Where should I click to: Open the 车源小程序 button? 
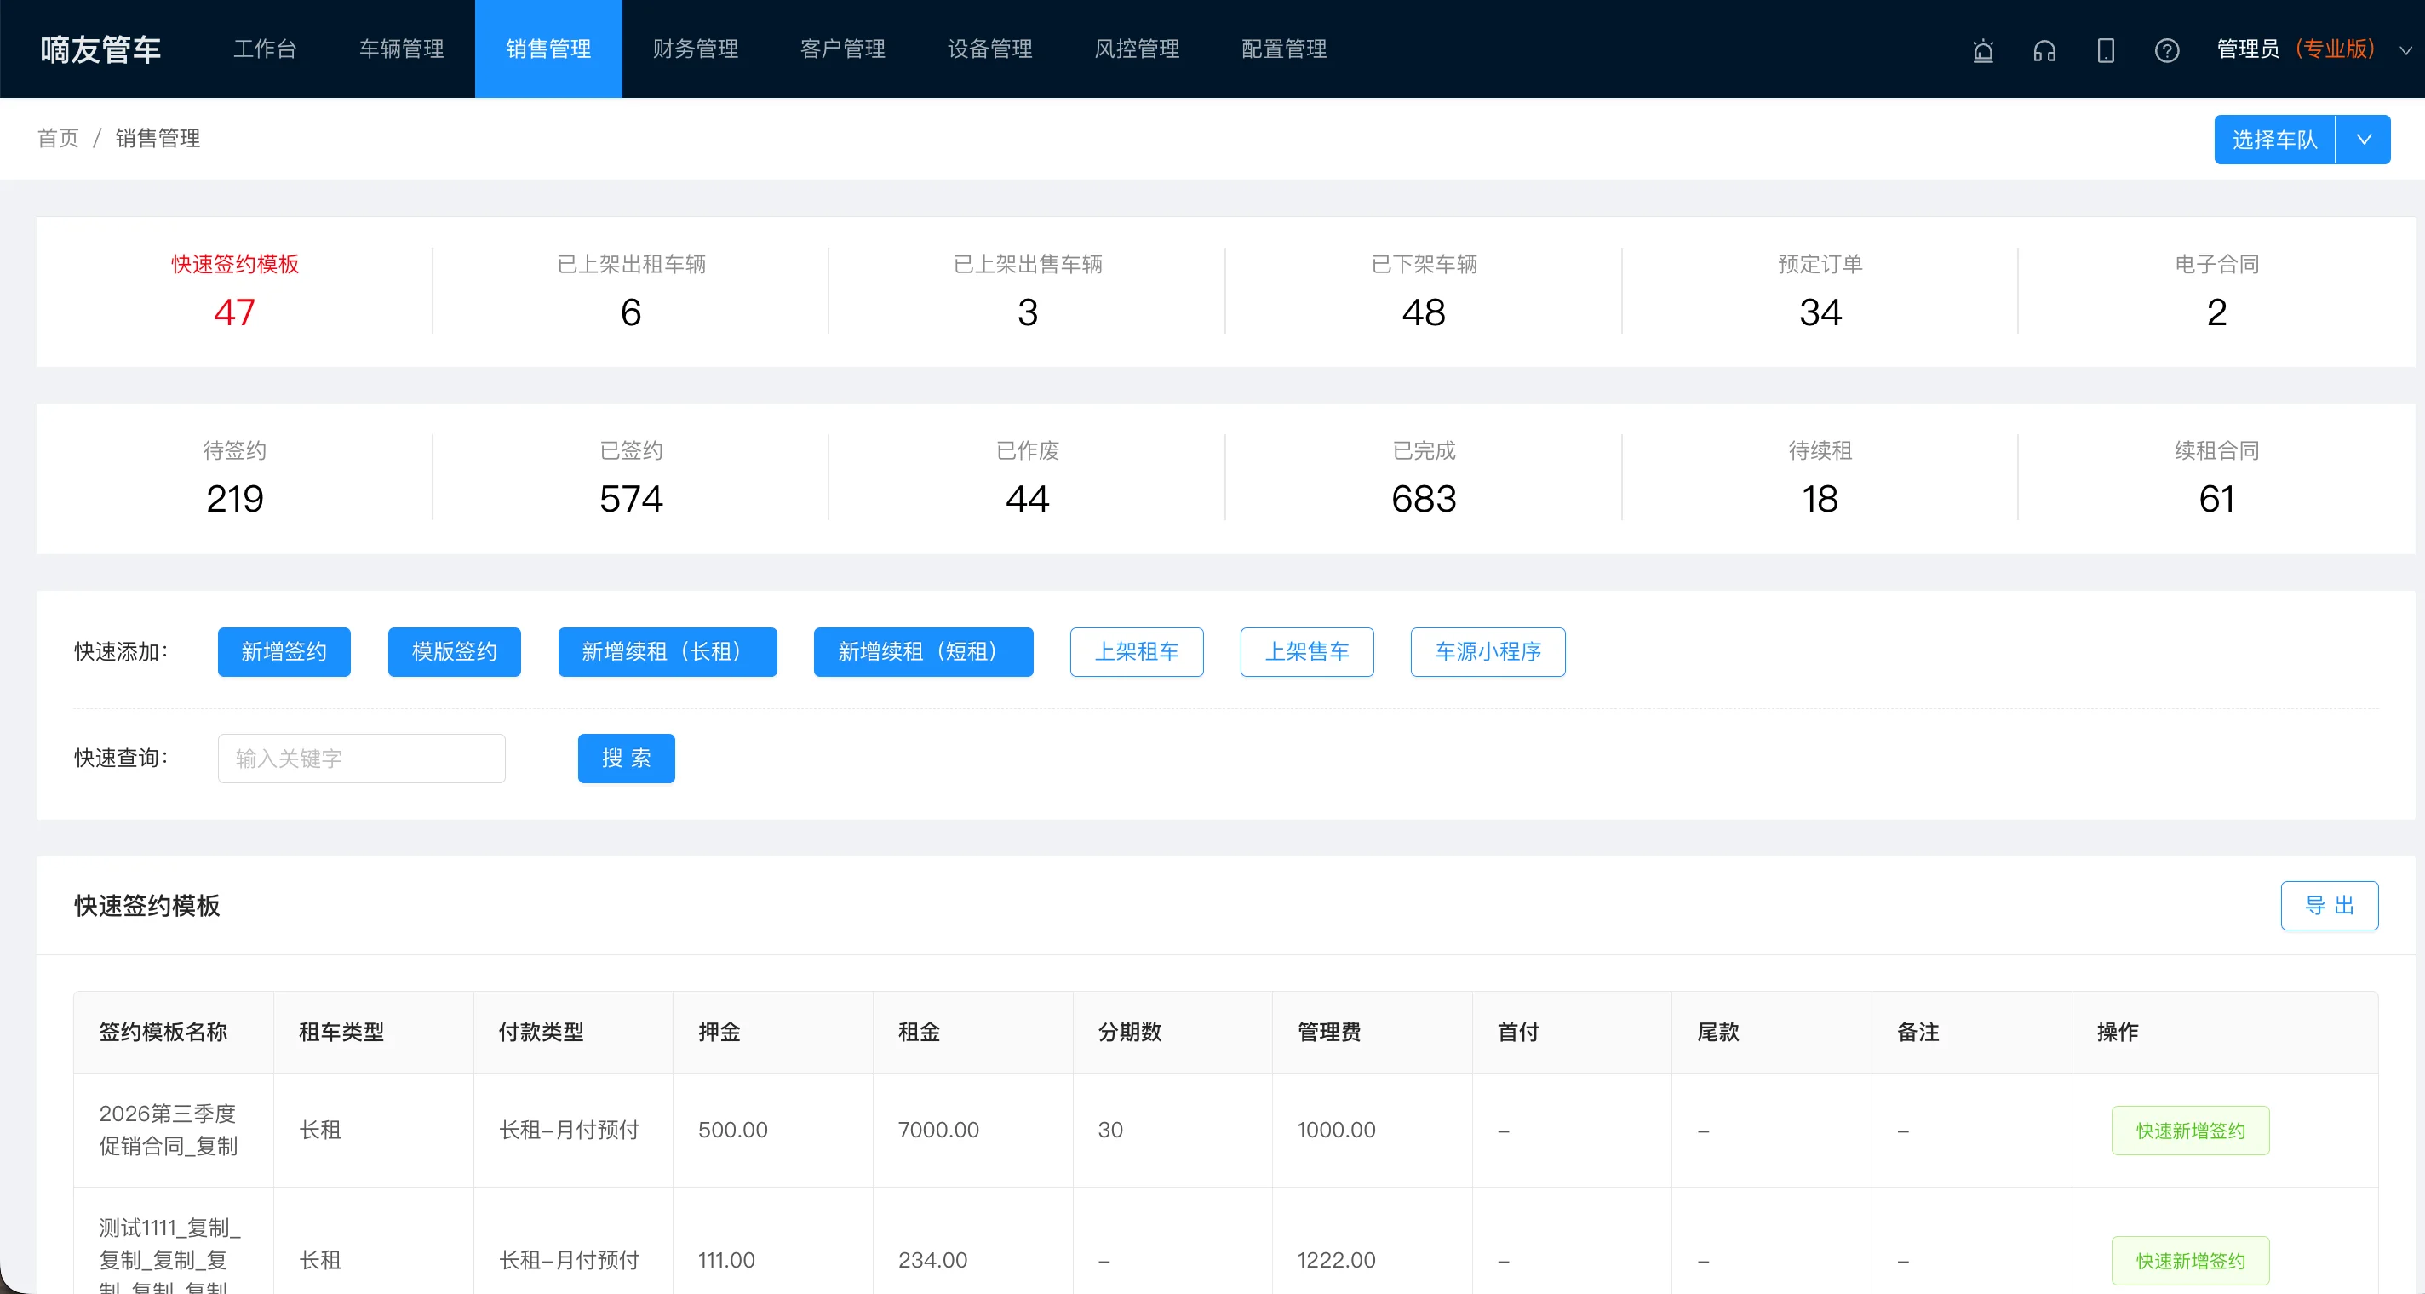coord(1488,652)
